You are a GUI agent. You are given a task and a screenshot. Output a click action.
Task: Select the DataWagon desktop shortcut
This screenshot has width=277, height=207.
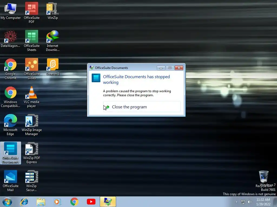11,39
